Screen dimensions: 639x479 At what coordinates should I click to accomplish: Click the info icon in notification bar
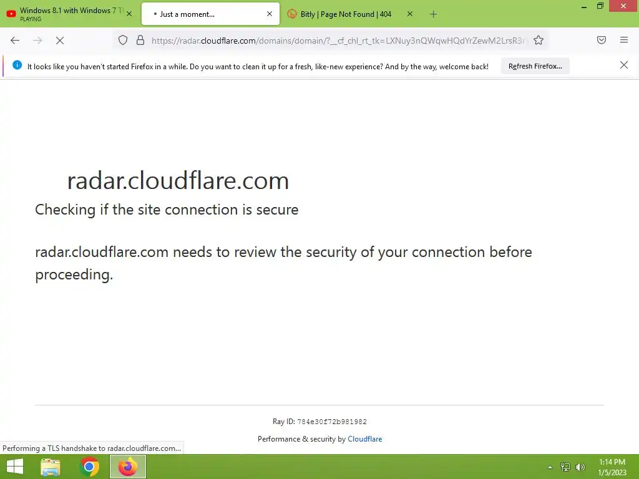pos(17,65)
